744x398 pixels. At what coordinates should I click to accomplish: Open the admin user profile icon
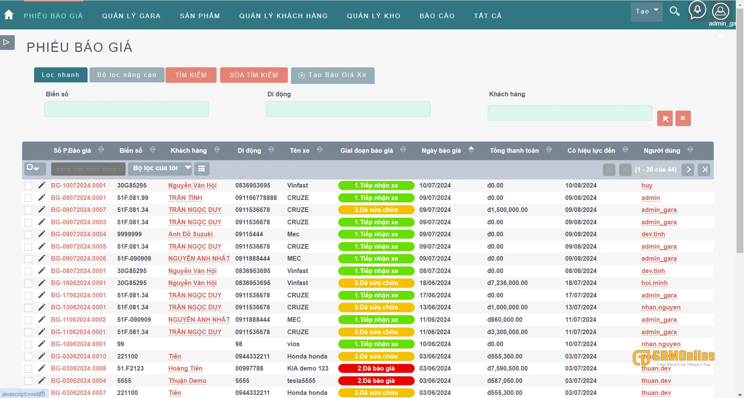click(720, 12)
